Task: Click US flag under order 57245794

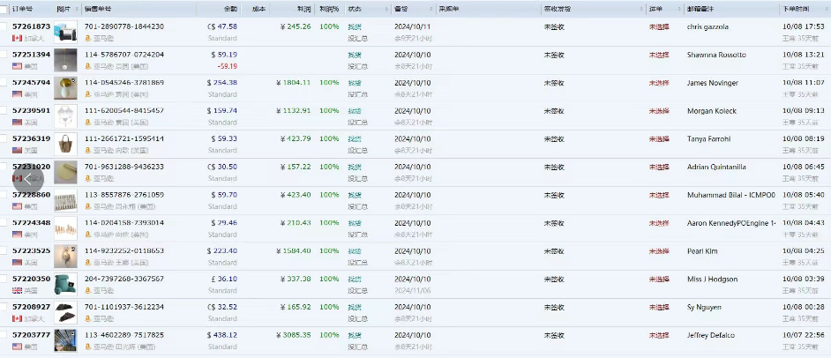Action: (17, 95)
